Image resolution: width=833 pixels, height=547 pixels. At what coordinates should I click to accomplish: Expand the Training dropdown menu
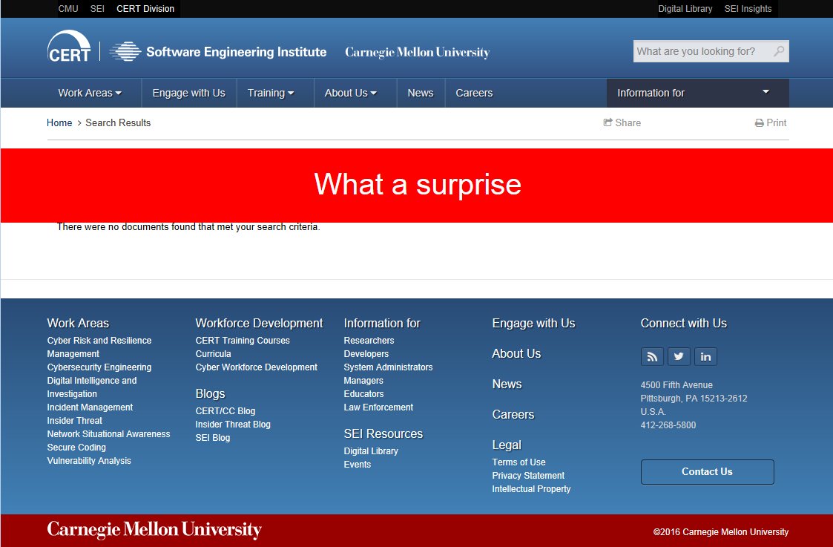pos(271,93)
